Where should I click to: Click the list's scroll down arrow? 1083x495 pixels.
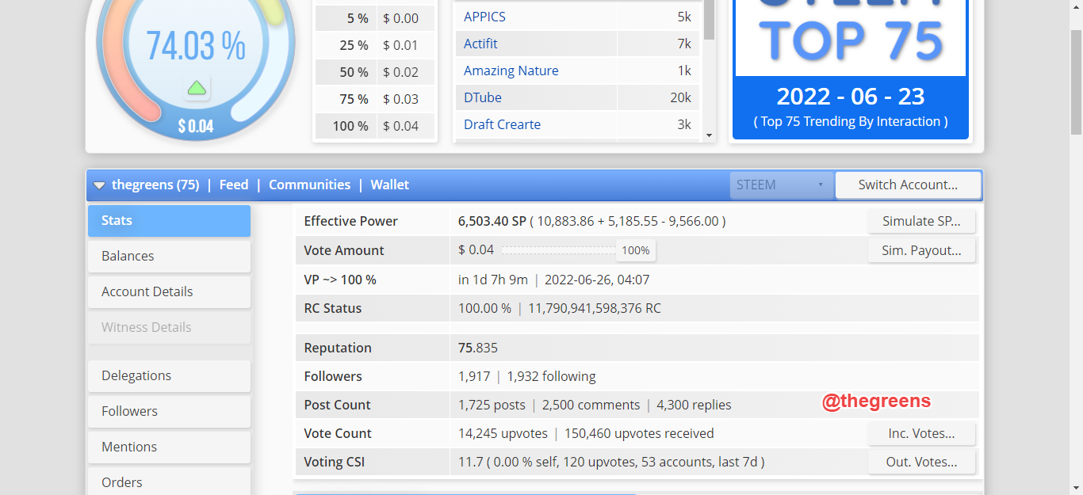(709, 136)
